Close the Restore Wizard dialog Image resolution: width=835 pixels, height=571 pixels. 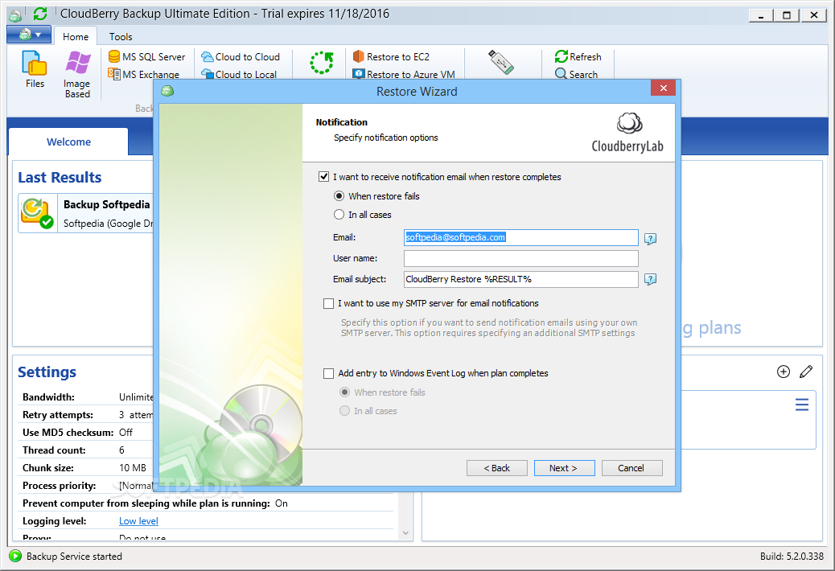pos(663,88)
